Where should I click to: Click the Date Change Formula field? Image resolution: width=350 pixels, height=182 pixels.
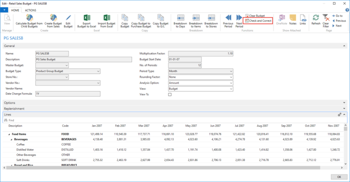pos(68,94)
